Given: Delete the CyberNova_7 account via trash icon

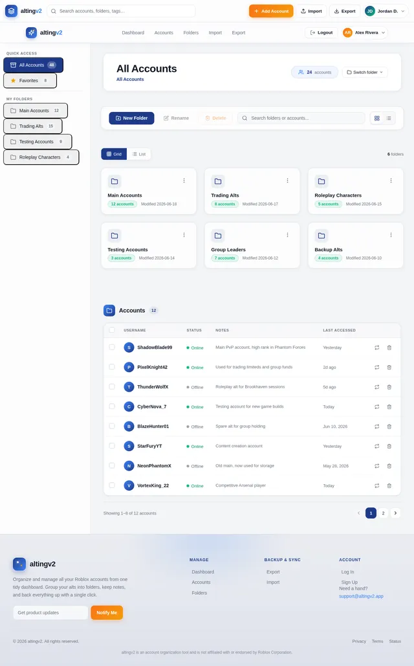Looking at the screenshot, I should (389, 407).
